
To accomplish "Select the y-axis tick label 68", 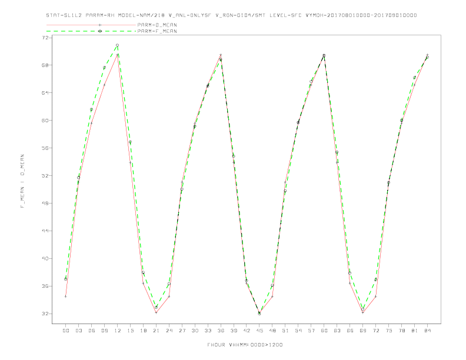I will [45, 65].
